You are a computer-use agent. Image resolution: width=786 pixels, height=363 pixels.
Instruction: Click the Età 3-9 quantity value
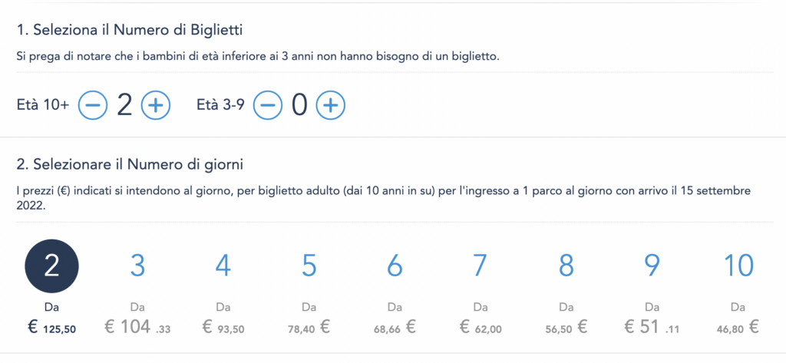click(x=299, y=105)
